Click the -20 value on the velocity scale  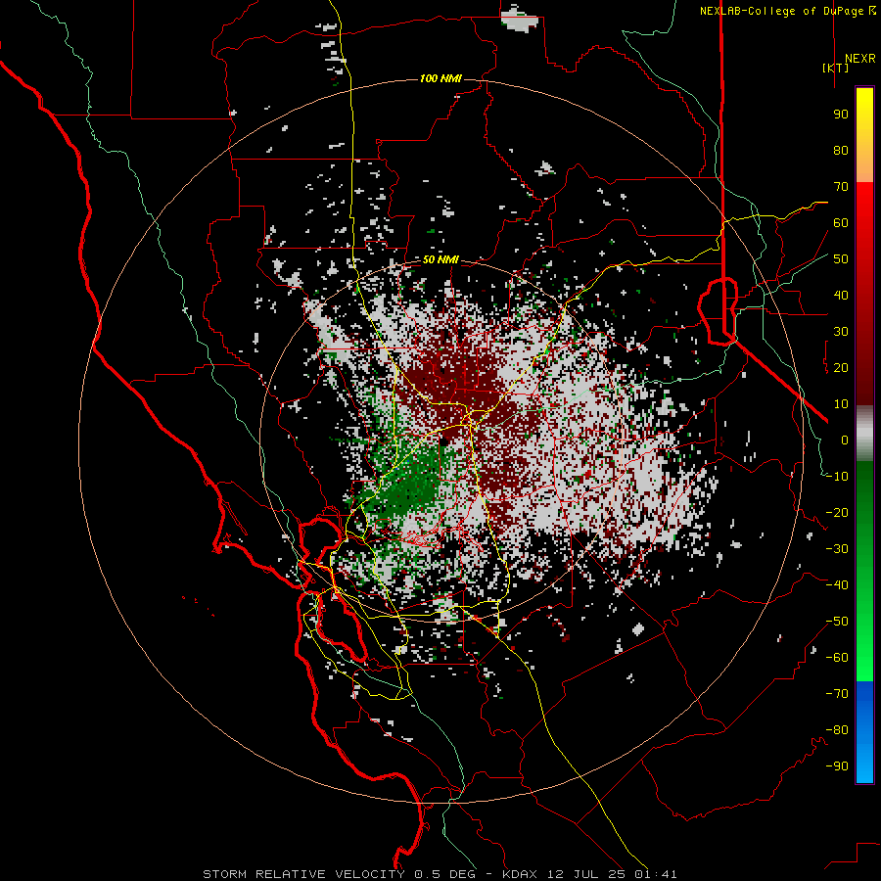837,513
